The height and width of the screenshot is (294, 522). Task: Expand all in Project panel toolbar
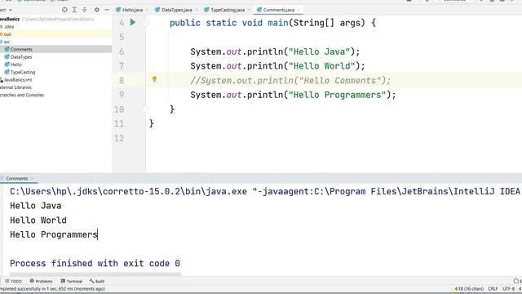(74, 10)
